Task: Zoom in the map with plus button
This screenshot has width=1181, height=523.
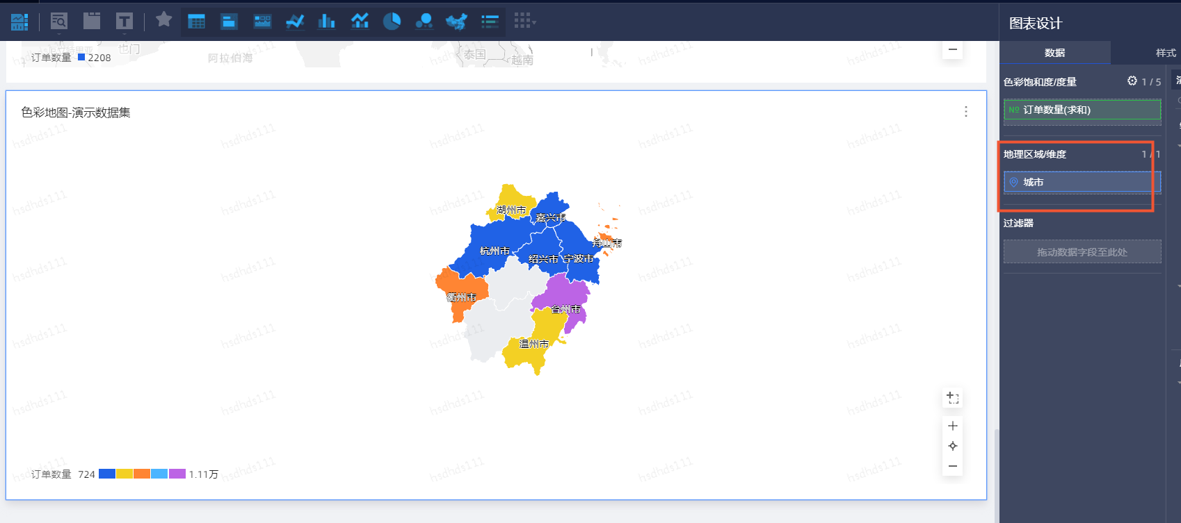Action: tap(953, 426)
